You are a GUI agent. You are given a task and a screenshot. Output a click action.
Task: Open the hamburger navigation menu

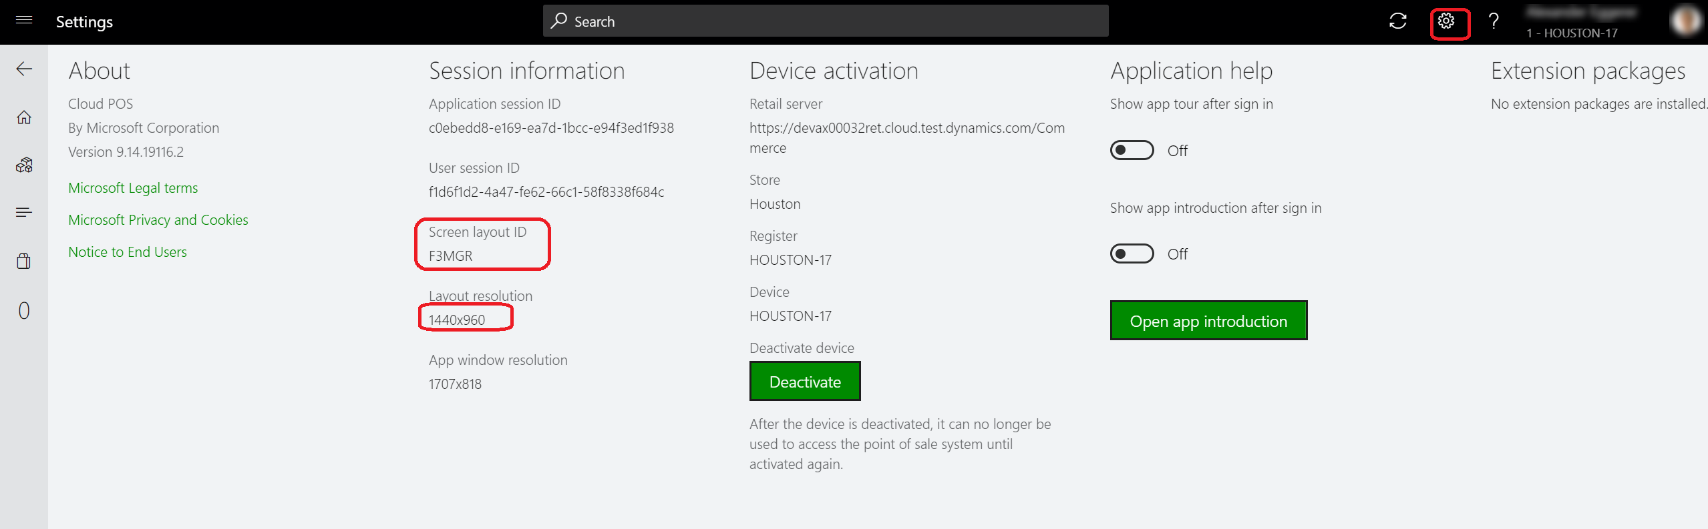24,20
